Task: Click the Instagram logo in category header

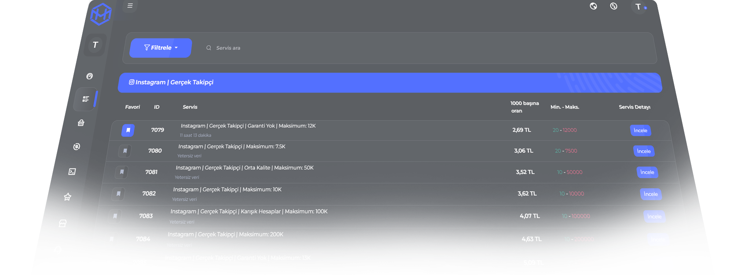Action: (131, 82)
